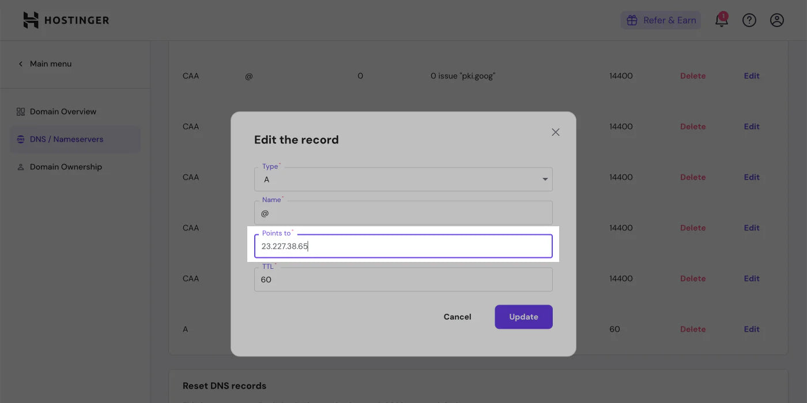The width and height of the screenshot is (807, 403).
Task: Click the TTL input field
Action: point(403,280)
